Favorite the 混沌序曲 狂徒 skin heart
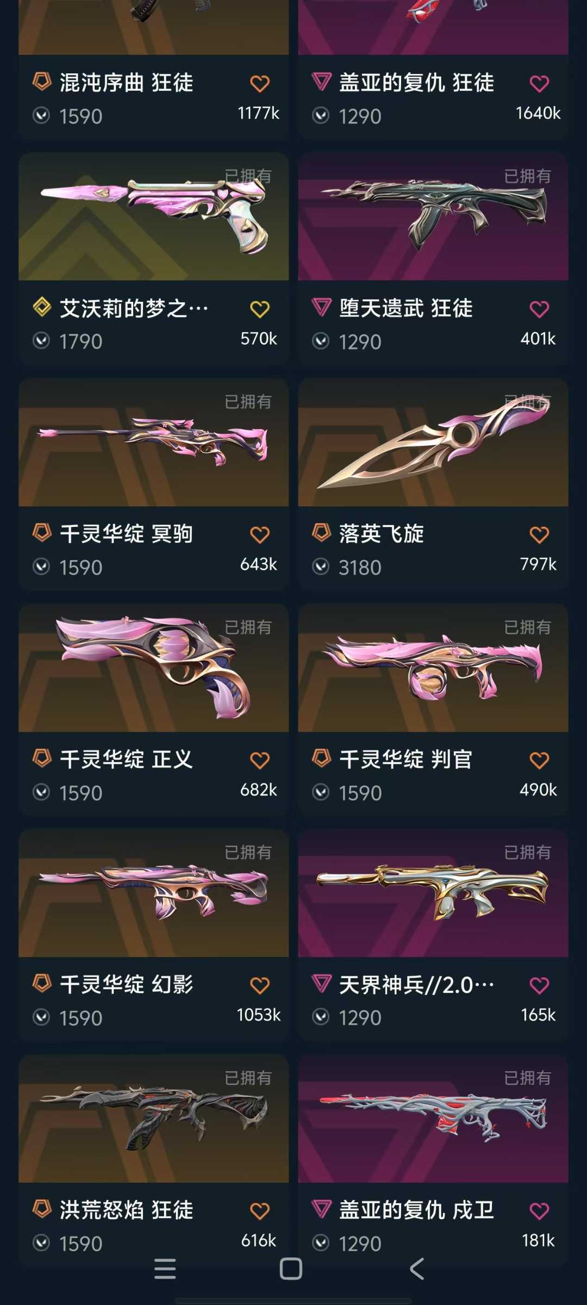Image resolution: width=587 pixels, height=1305 pixels. (260, 84)
